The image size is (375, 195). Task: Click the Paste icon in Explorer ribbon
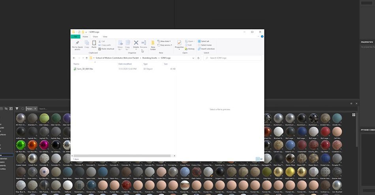[94, 44]
